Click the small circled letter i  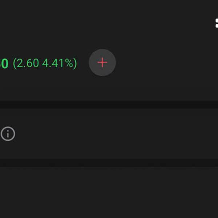[x=8, y=134]
